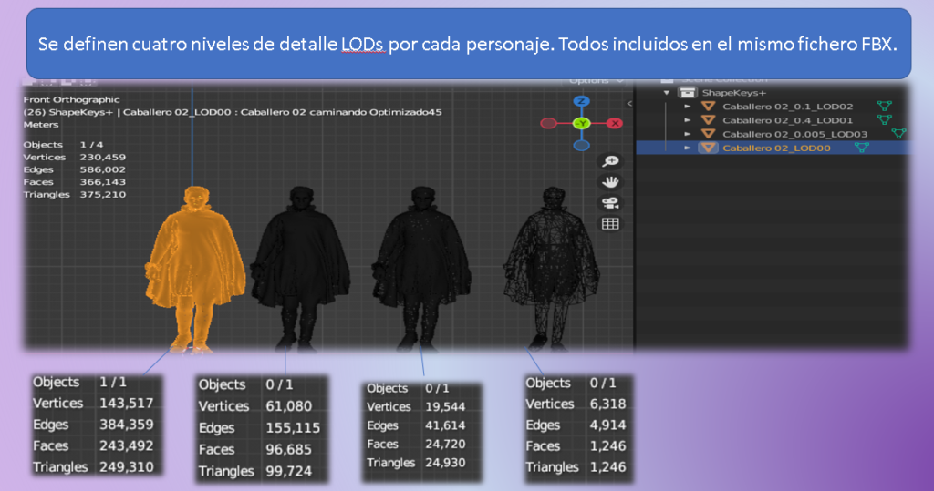Image resolution: width=934 pixels, height=491 pixels.
Task: Click the blue Z axis gizmo ball
Action: [x=581, y=101]
